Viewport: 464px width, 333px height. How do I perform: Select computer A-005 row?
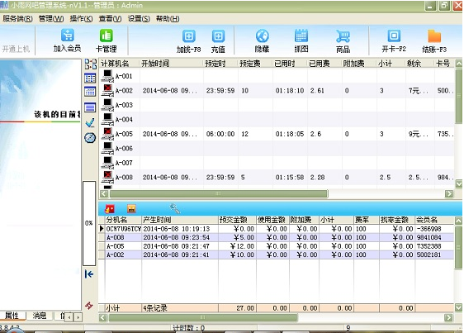pos(277,134)
